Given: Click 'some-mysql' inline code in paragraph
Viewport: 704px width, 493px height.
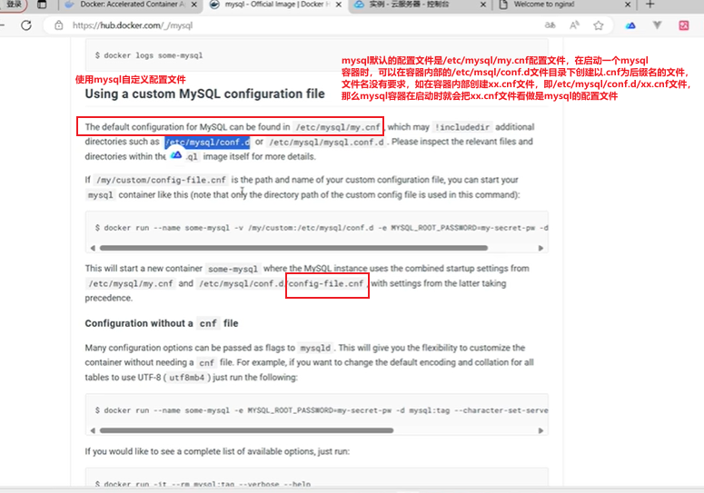Looking at the screenshot, I should click(233, 269).
